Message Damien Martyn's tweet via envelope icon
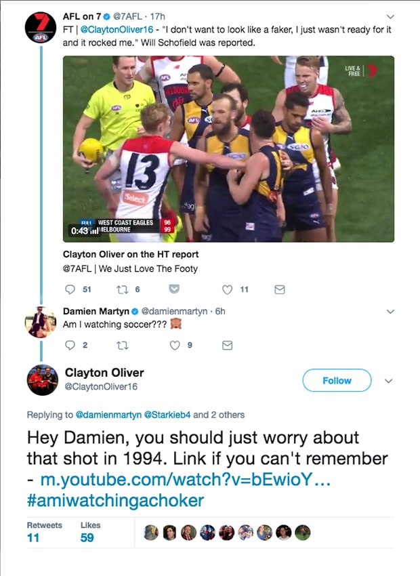This screenshot has height=576, width=420. pos(227,346)
